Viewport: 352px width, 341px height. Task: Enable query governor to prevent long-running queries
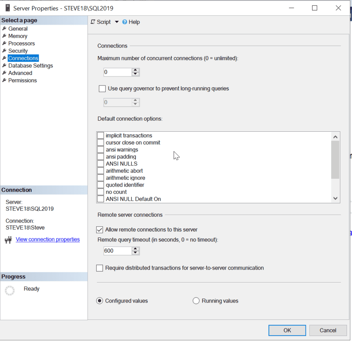pos(102,89)
